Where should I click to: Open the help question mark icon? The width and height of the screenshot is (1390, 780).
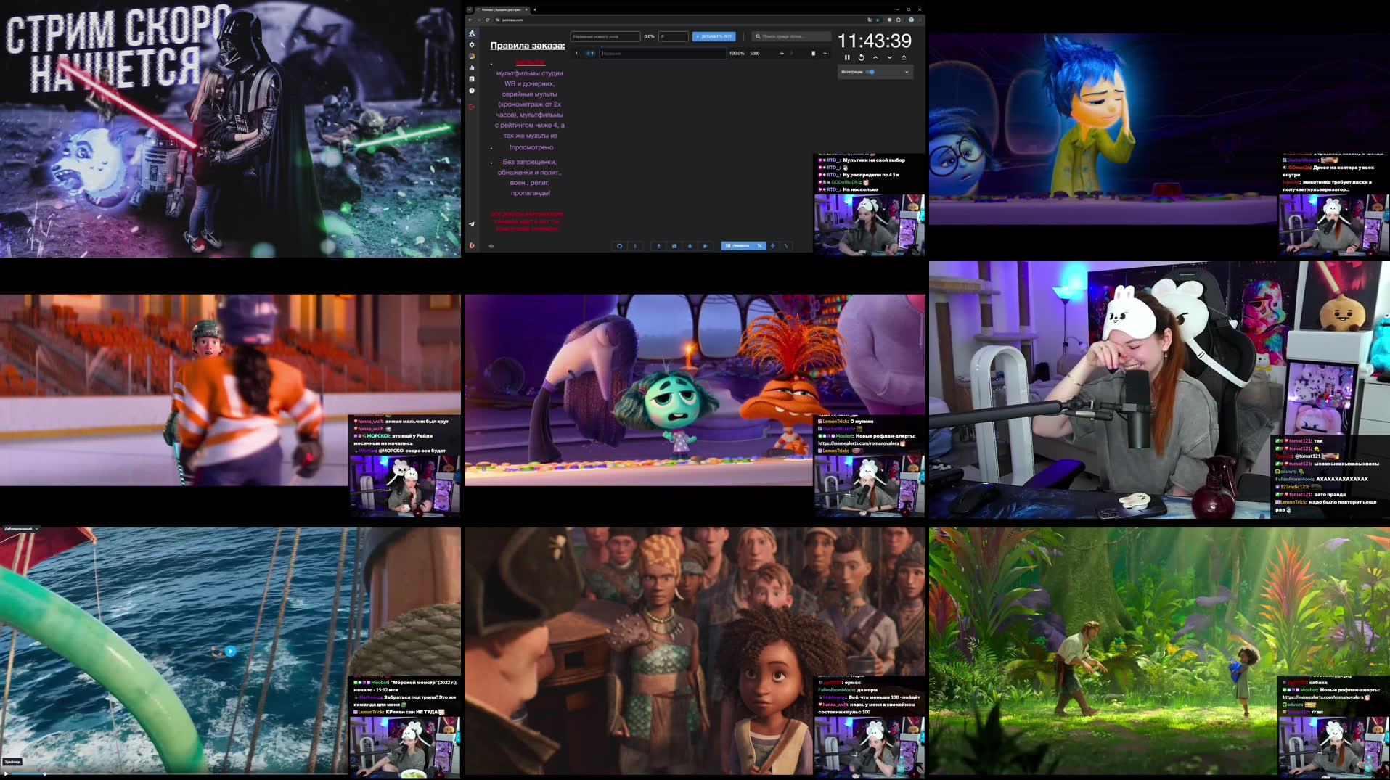coord(472,91)
